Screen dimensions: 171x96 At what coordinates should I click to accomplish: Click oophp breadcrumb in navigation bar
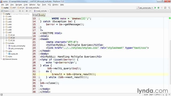[5, 8]
